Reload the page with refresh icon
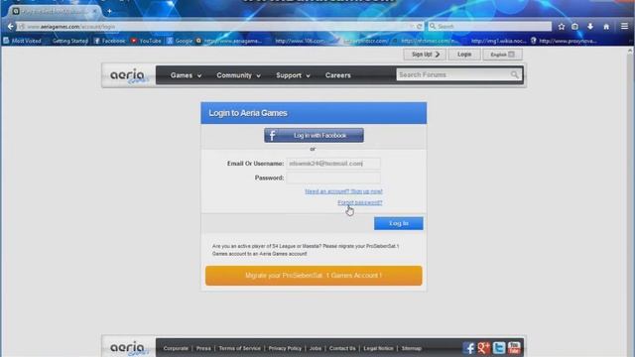 [x=419, y=27]
